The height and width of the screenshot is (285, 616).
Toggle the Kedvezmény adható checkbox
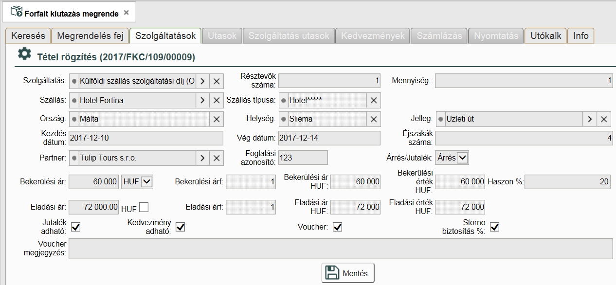pos(180,227)
